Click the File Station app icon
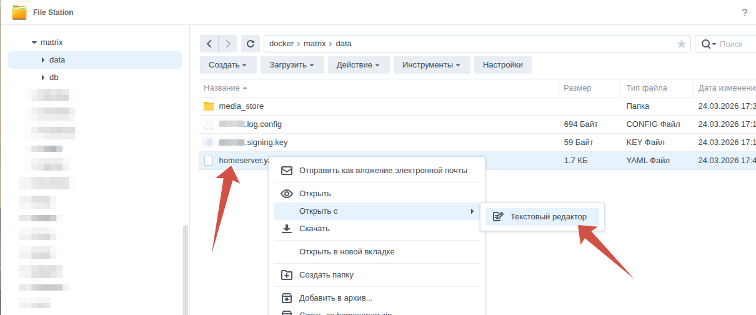This screenshot has width=756, height=315. coord(19,12)
